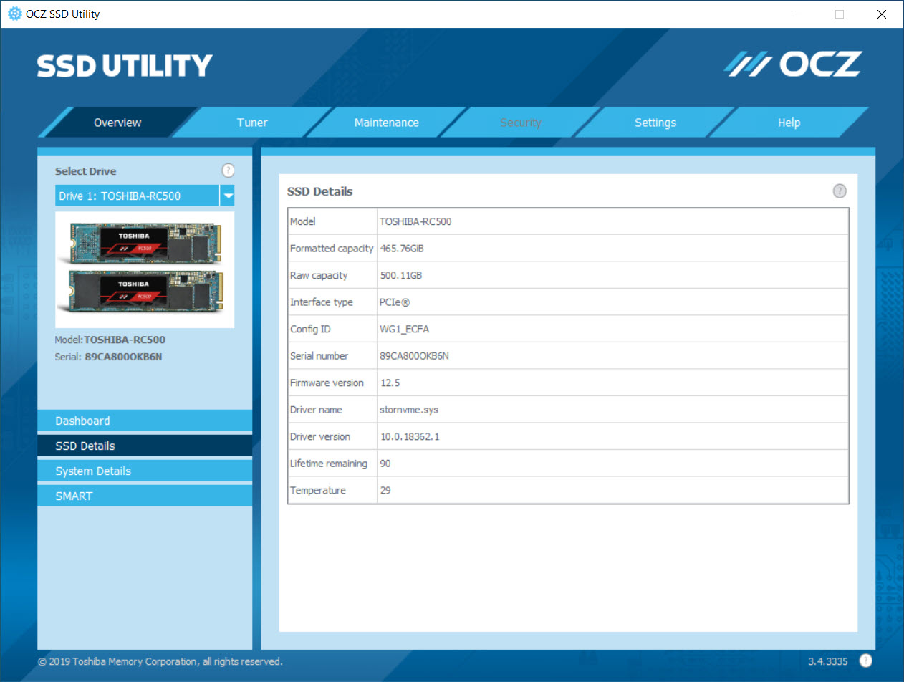Click the Lifetime remaining value 90
Viewport: 904px width, 682px height.
385,464
